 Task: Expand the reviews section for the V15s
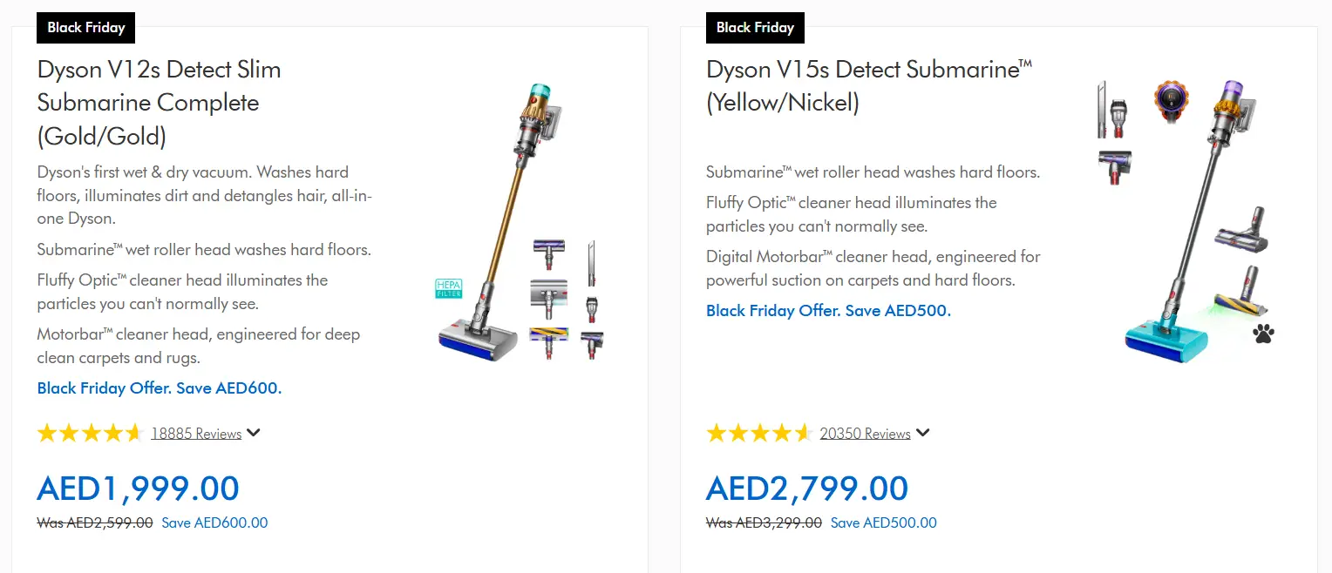[x=923, y=433]
